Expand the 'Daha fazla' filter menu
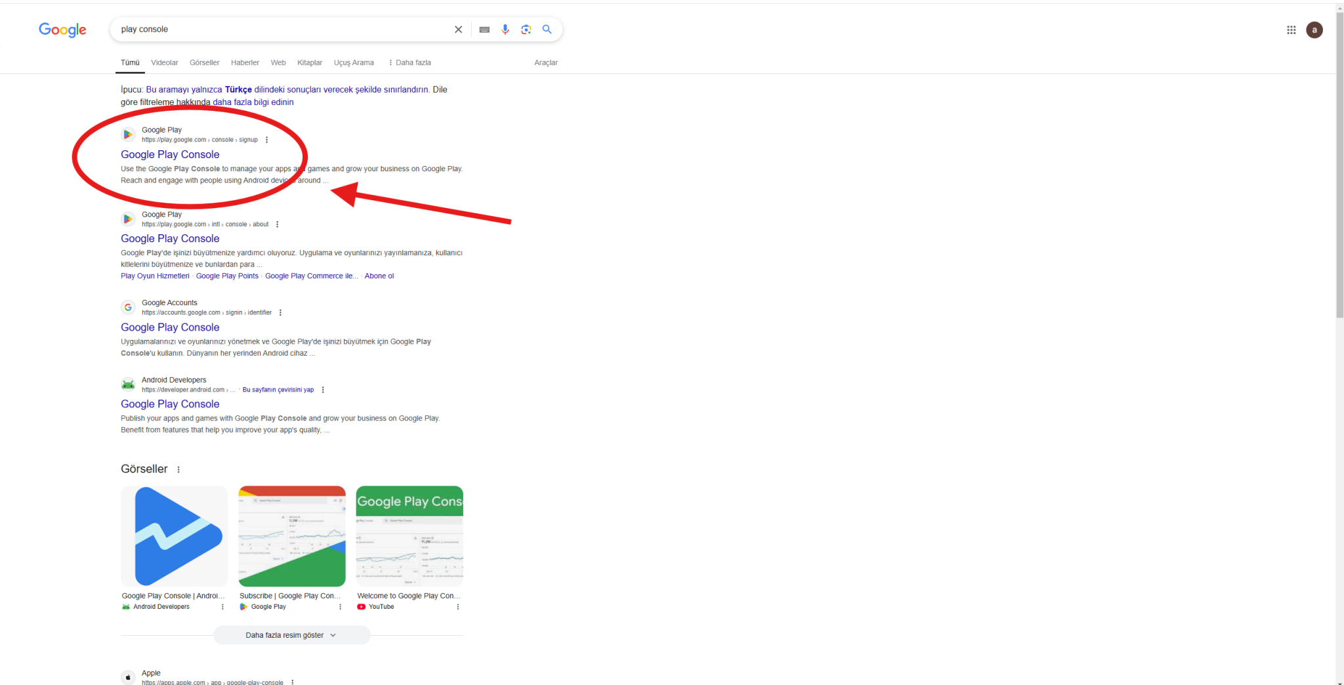The image size is (1344, 685). [409, 63]
